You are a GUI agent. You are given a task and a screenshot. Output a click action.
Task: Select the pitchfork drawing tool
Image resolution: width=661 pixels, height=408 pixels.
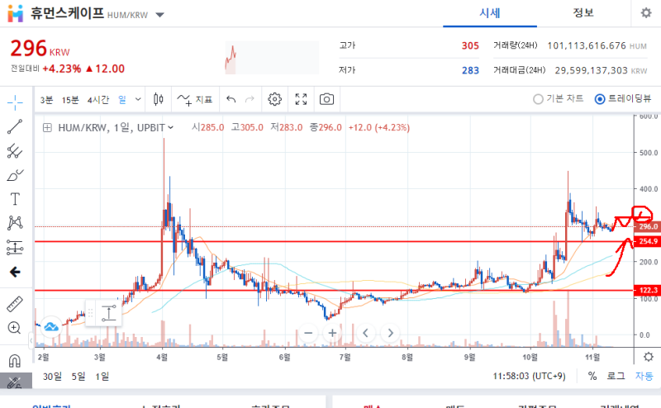coord(15,151)
